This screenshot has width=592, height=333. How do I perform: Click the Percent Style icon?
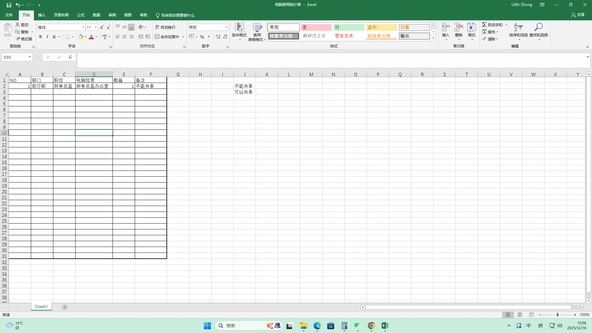coord(202,37)
